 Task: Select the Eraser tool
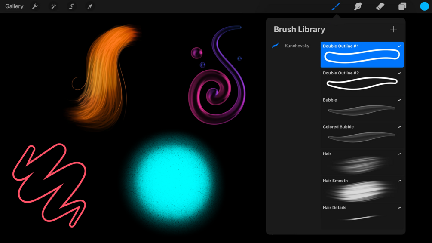pyautogui.click(x=380, y=6)
